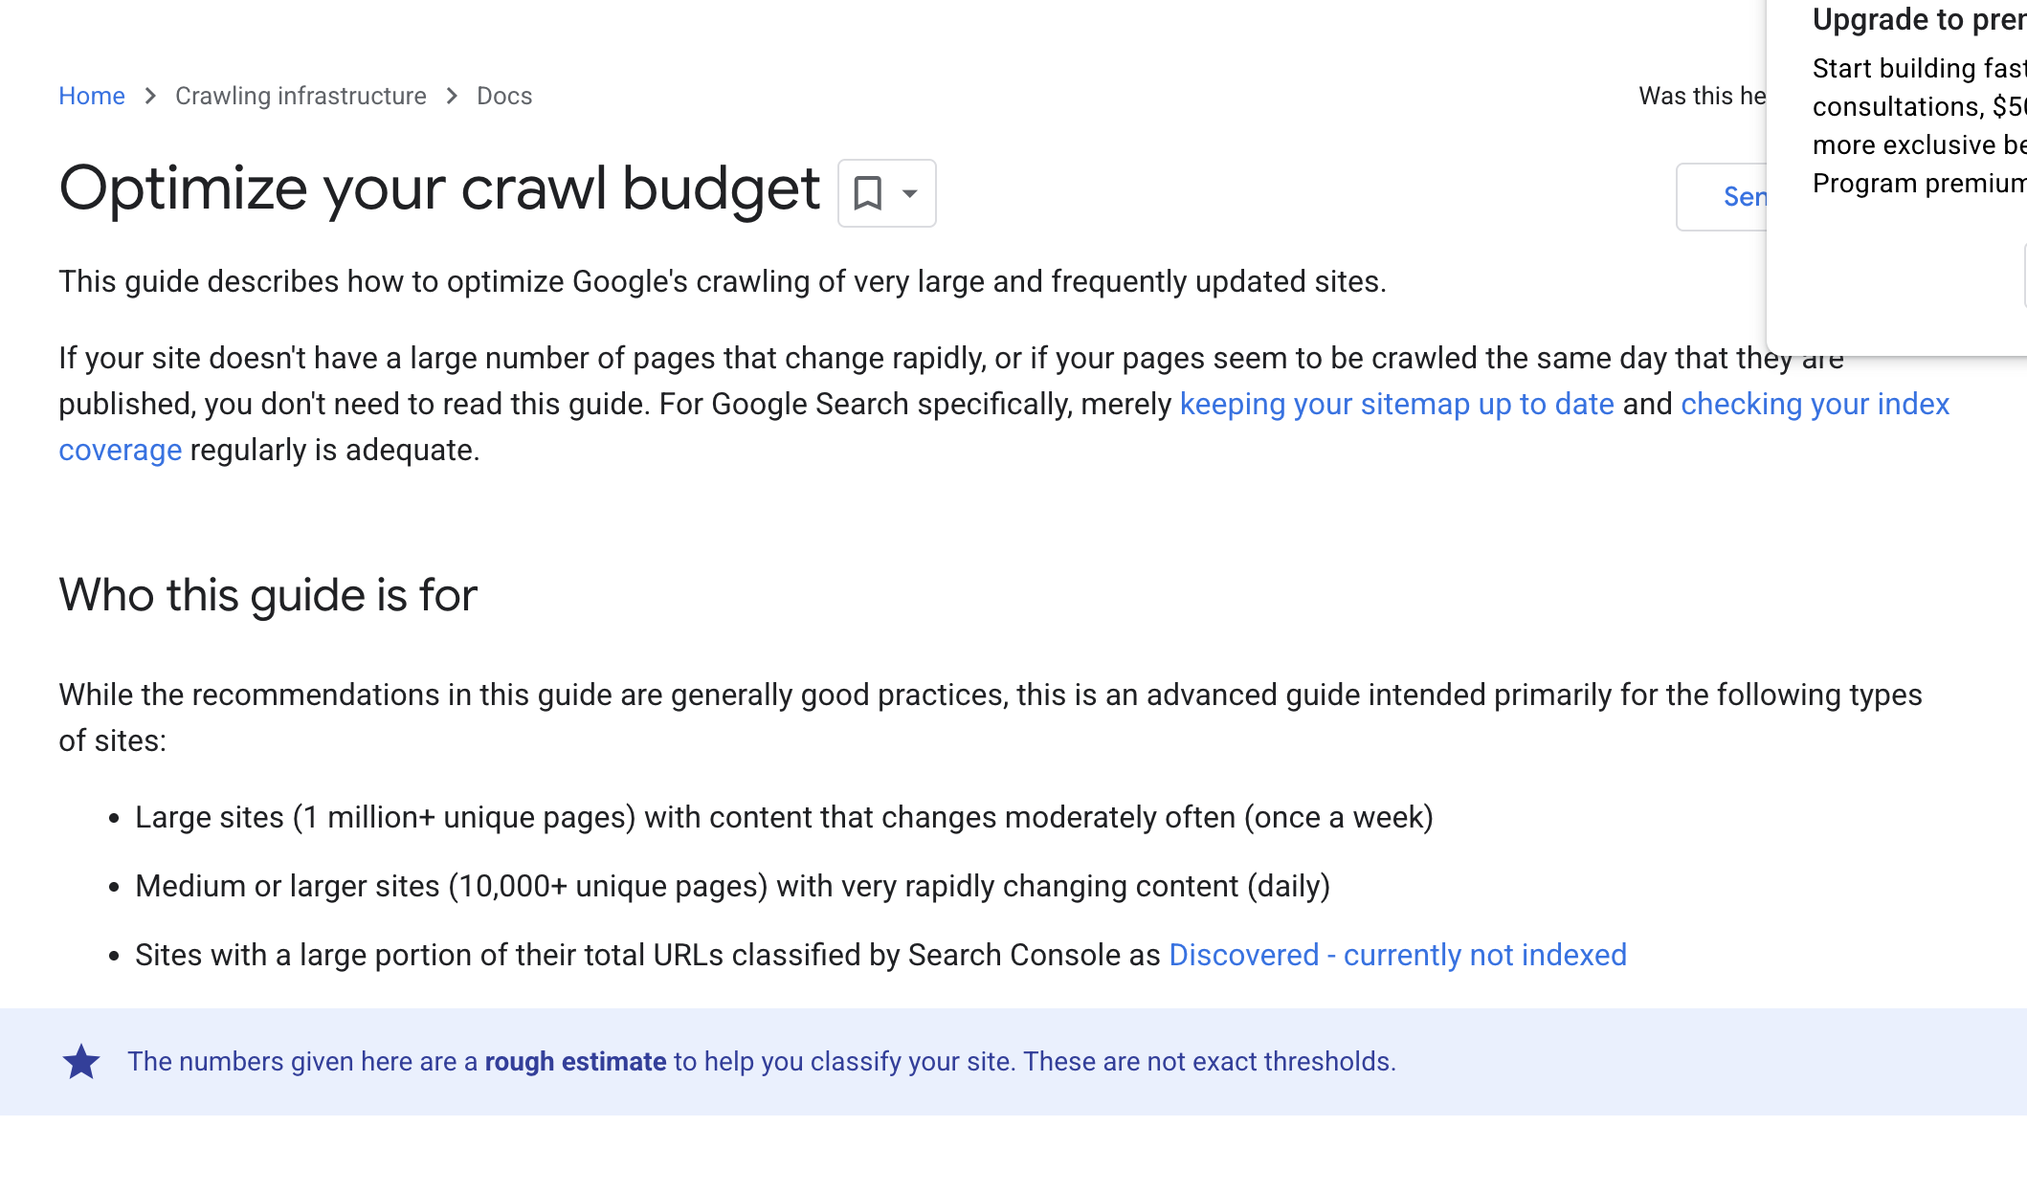Click the "Was this helpful" label
The width and height of the screenshot is (2027, 1192).
(x=1702, y=96)
